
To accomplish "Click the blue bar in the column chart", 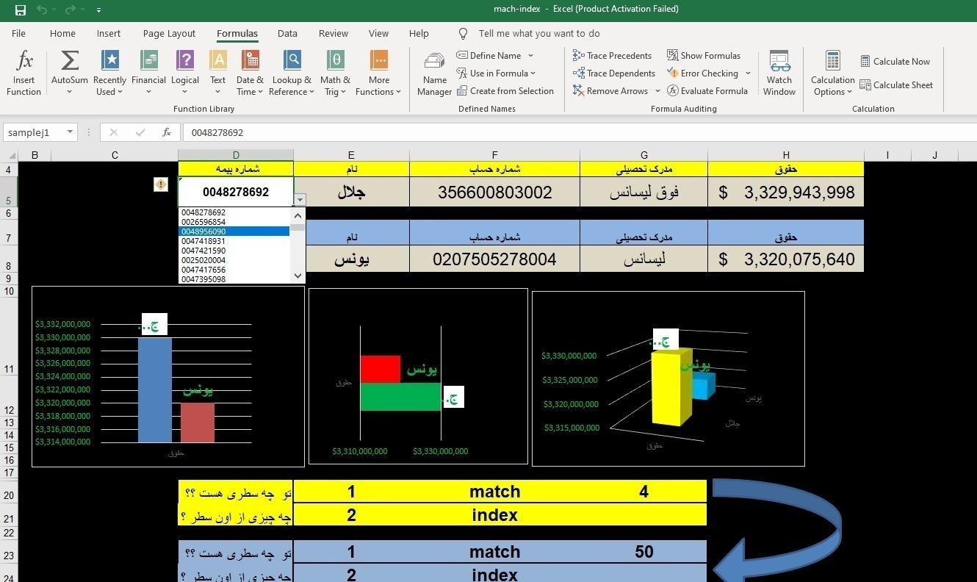I will coord(154,389).
